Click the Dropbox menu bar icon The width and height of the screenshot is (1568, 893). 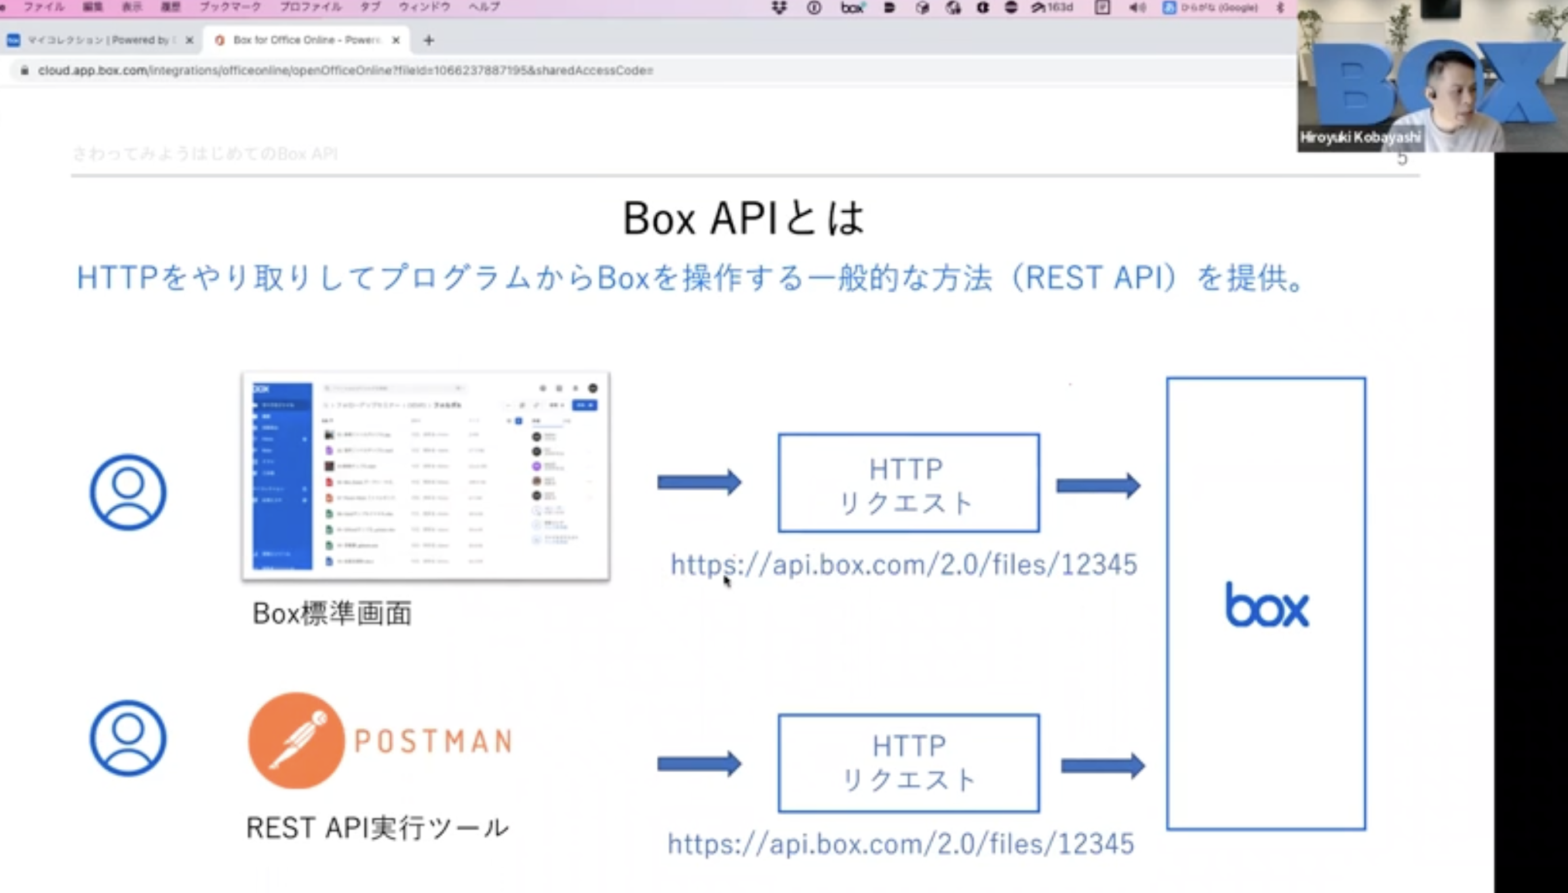779,7
